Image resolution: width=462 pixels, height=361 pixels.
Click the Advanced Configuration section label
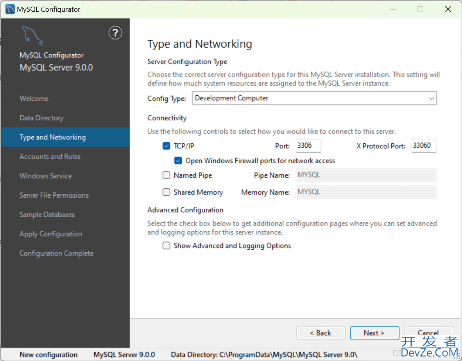click(x=185, y=210)
